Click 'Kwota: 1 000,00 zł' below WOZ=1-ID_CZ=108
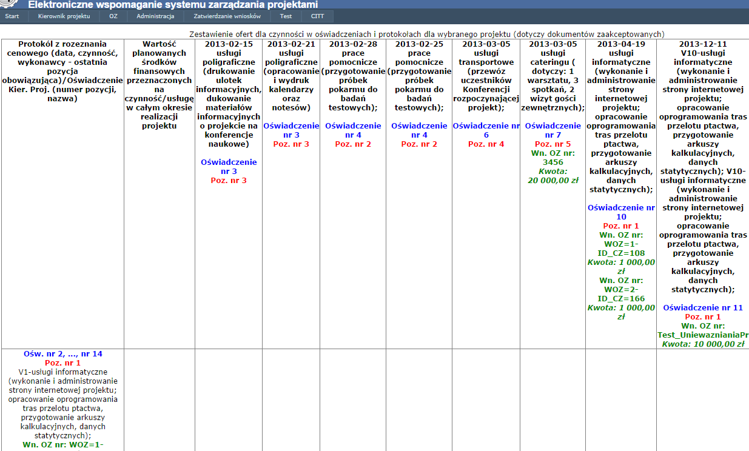The width and height of the screenshot is (749, 451). (x=621, y=267)
